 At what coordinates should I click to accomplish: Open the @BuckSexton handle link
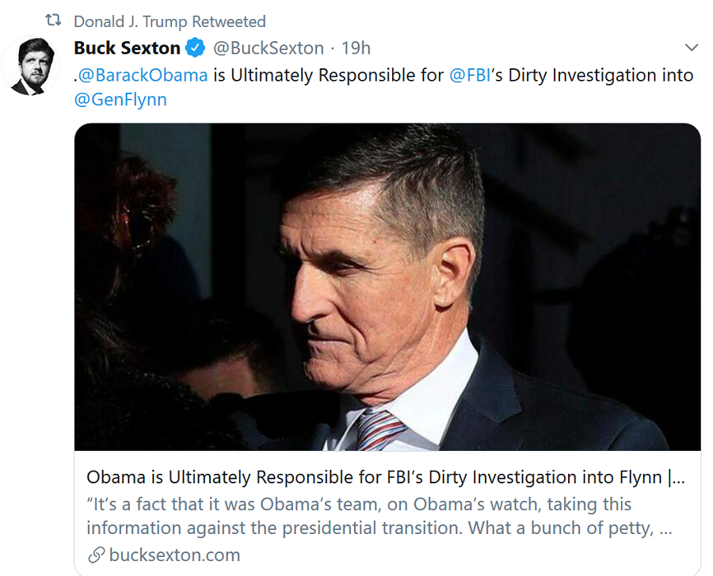click(x=269, y=48)
